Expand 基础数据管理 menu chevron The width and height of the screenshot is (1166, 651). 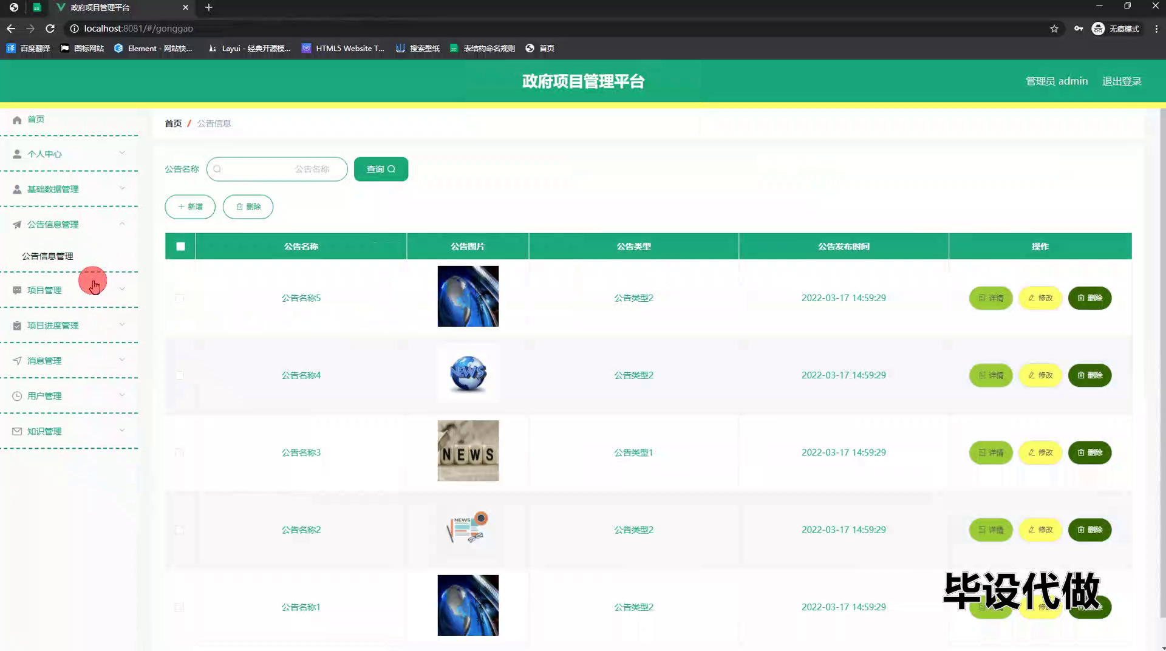tap(122, 188)
